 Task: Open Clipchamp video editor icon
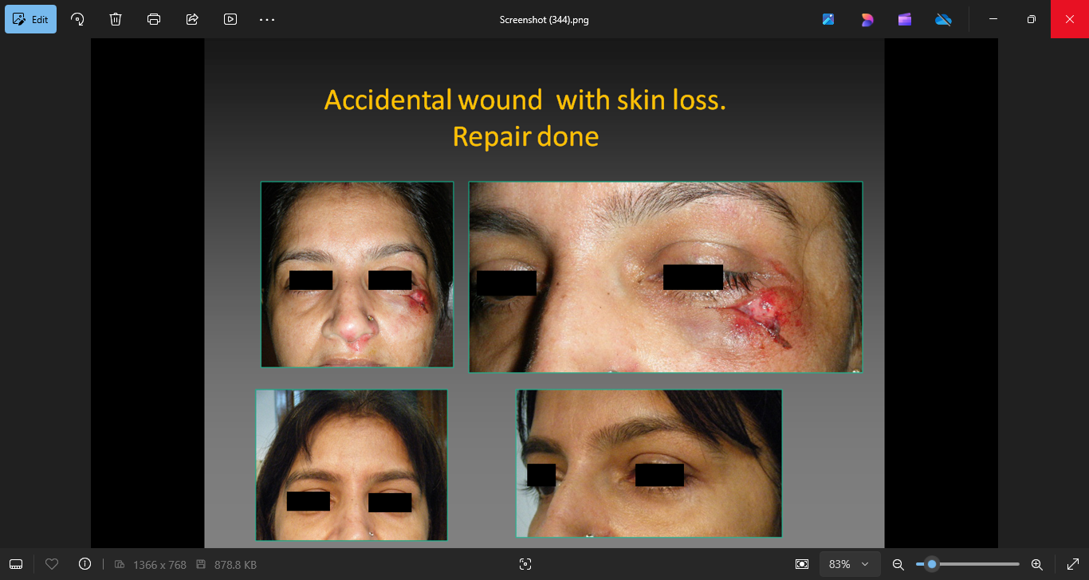point(905,19)
